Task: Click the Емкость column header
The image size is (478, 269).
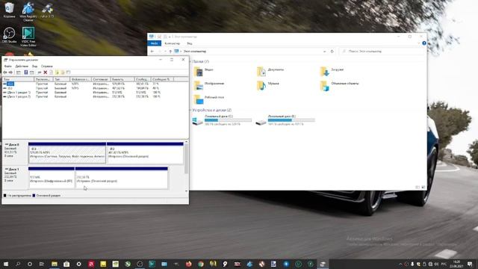Action: point(122,79)
